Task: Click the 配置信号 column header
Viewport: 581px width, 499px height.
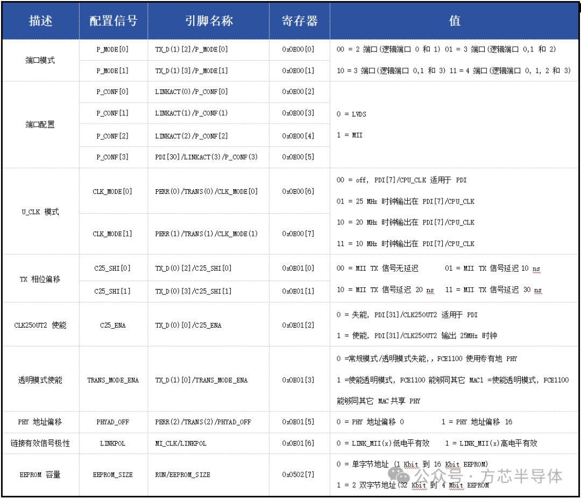Action: [114, 21]
